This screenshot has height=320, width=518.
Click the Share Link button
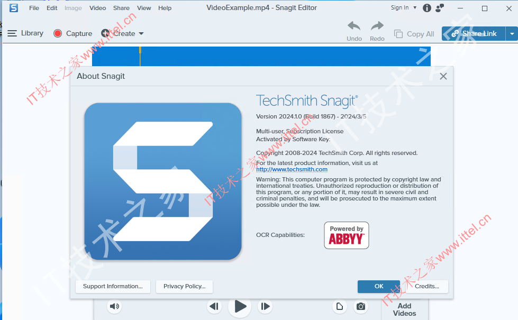click(x=474, y=34)
